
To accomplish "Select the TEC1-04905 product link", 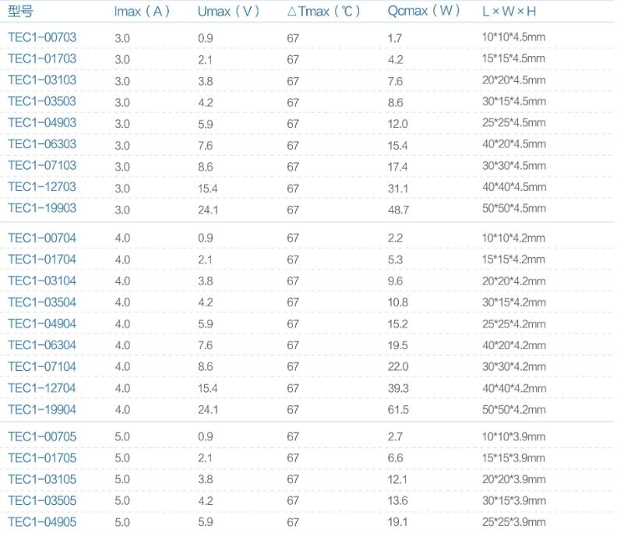I will tap(42, 522).
